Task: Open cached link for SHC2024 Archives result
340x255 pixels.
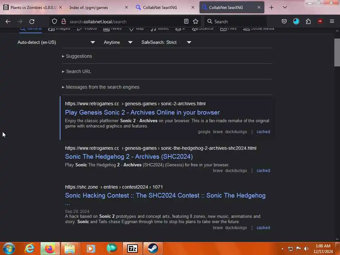Action: tap(263, 170)
